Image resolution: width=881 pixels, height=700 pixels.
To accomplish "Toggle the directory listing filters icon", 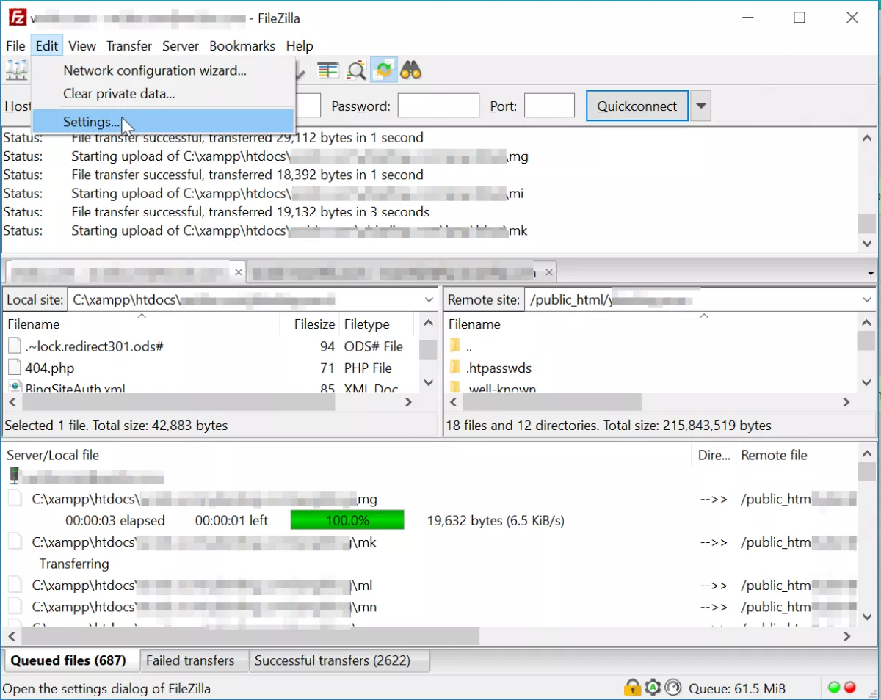I will tap(327, 70).
